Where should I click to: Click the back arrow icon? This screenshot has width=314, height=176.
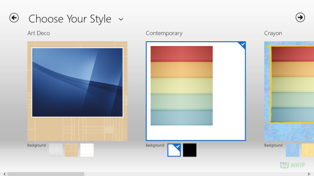coord(14,18)
